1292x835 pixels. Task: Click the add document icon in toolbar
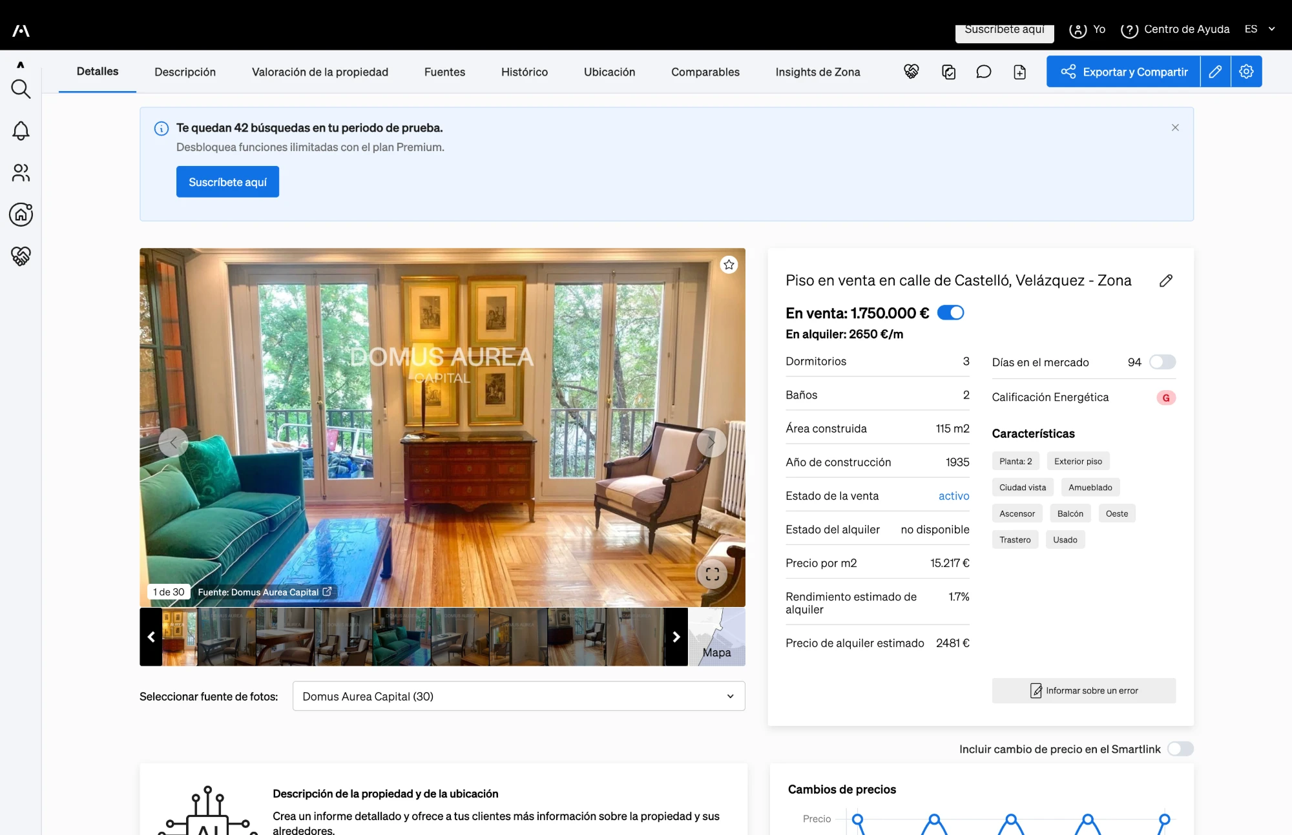click(1019, 72)
